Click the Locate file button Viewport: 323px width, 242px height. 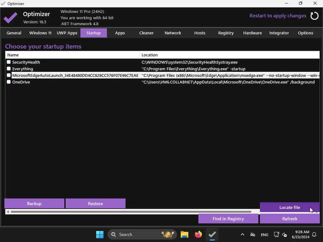coord(290,207)
